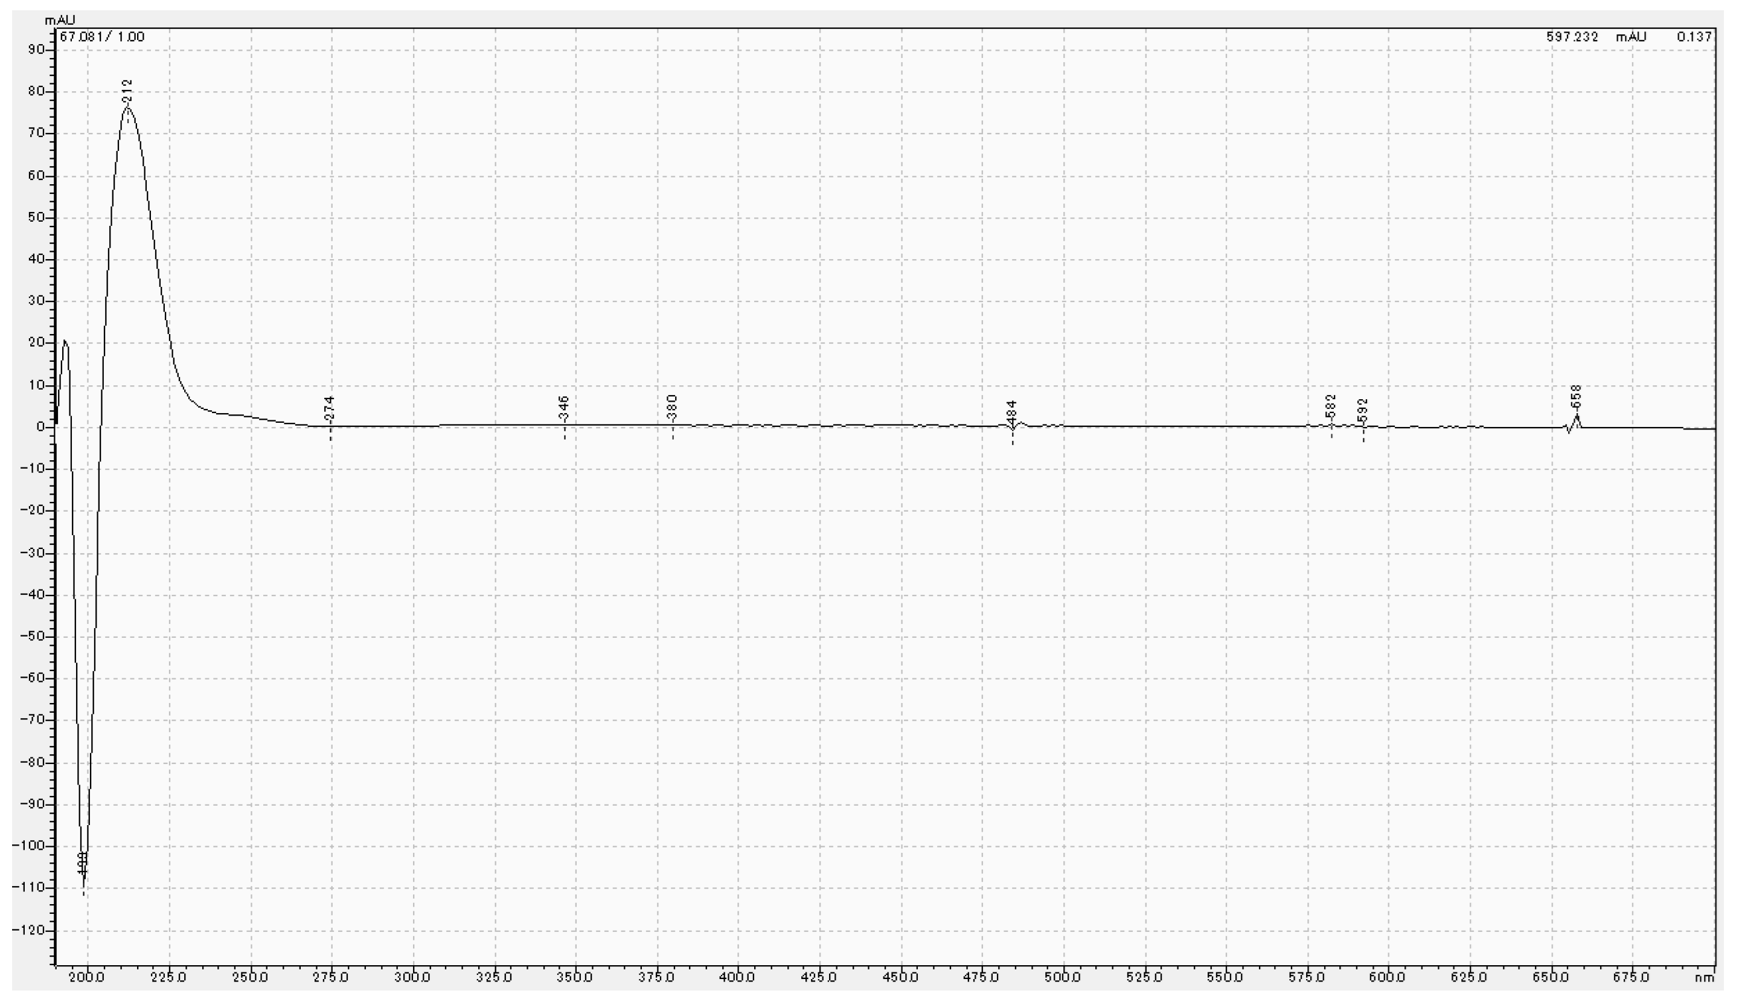Click the 0 y-axis tick label
Viewport: 1739px width, 1002px height.
41,426
